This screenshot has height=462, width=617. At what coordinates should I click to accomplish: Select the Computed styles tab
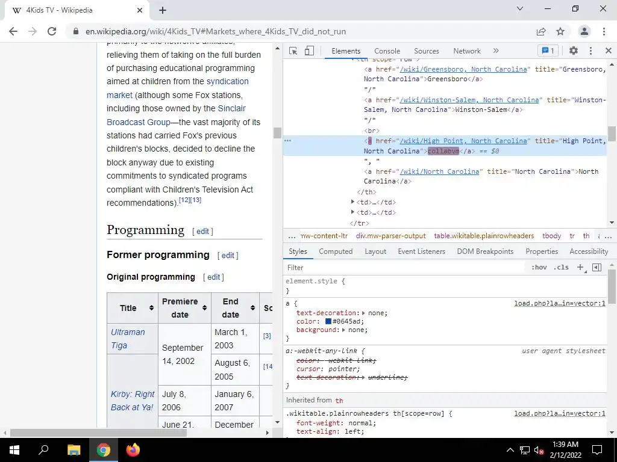pos(336,251)
